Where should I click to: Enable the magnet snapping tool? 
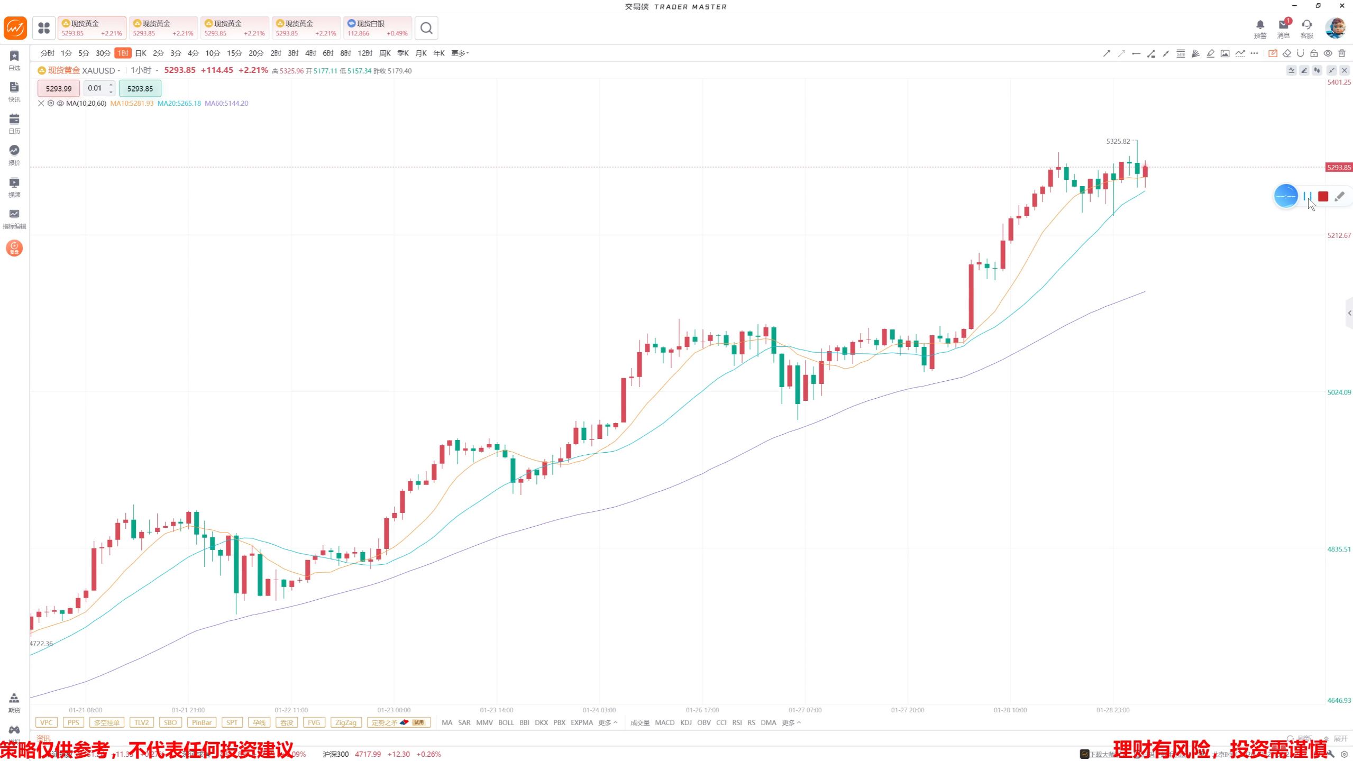[1301, 53]
